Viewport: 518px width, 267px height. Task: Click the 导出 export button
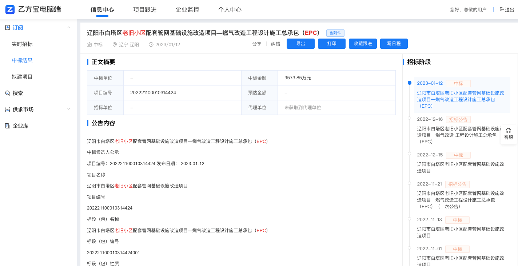300,44
